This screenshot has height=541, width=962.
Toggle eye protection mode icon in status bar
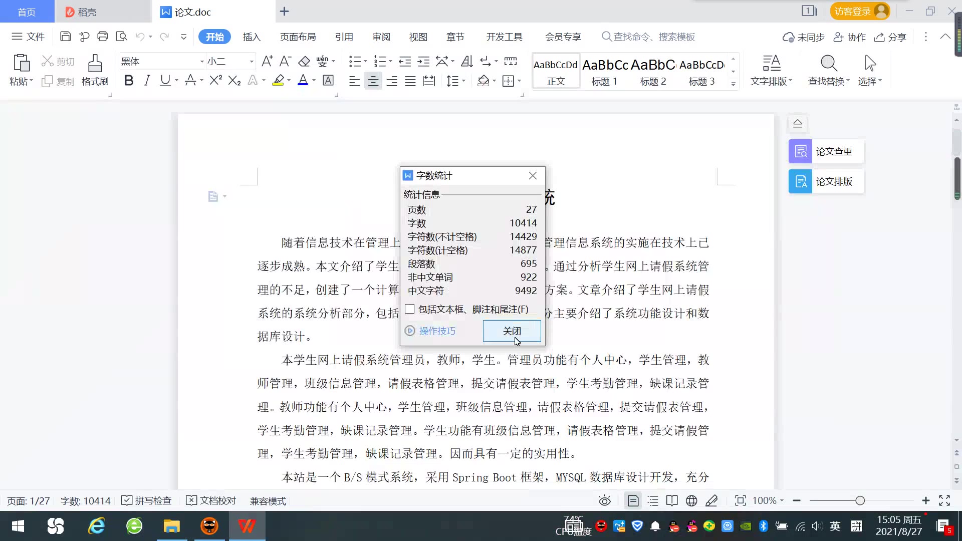(x=605, y=501)
